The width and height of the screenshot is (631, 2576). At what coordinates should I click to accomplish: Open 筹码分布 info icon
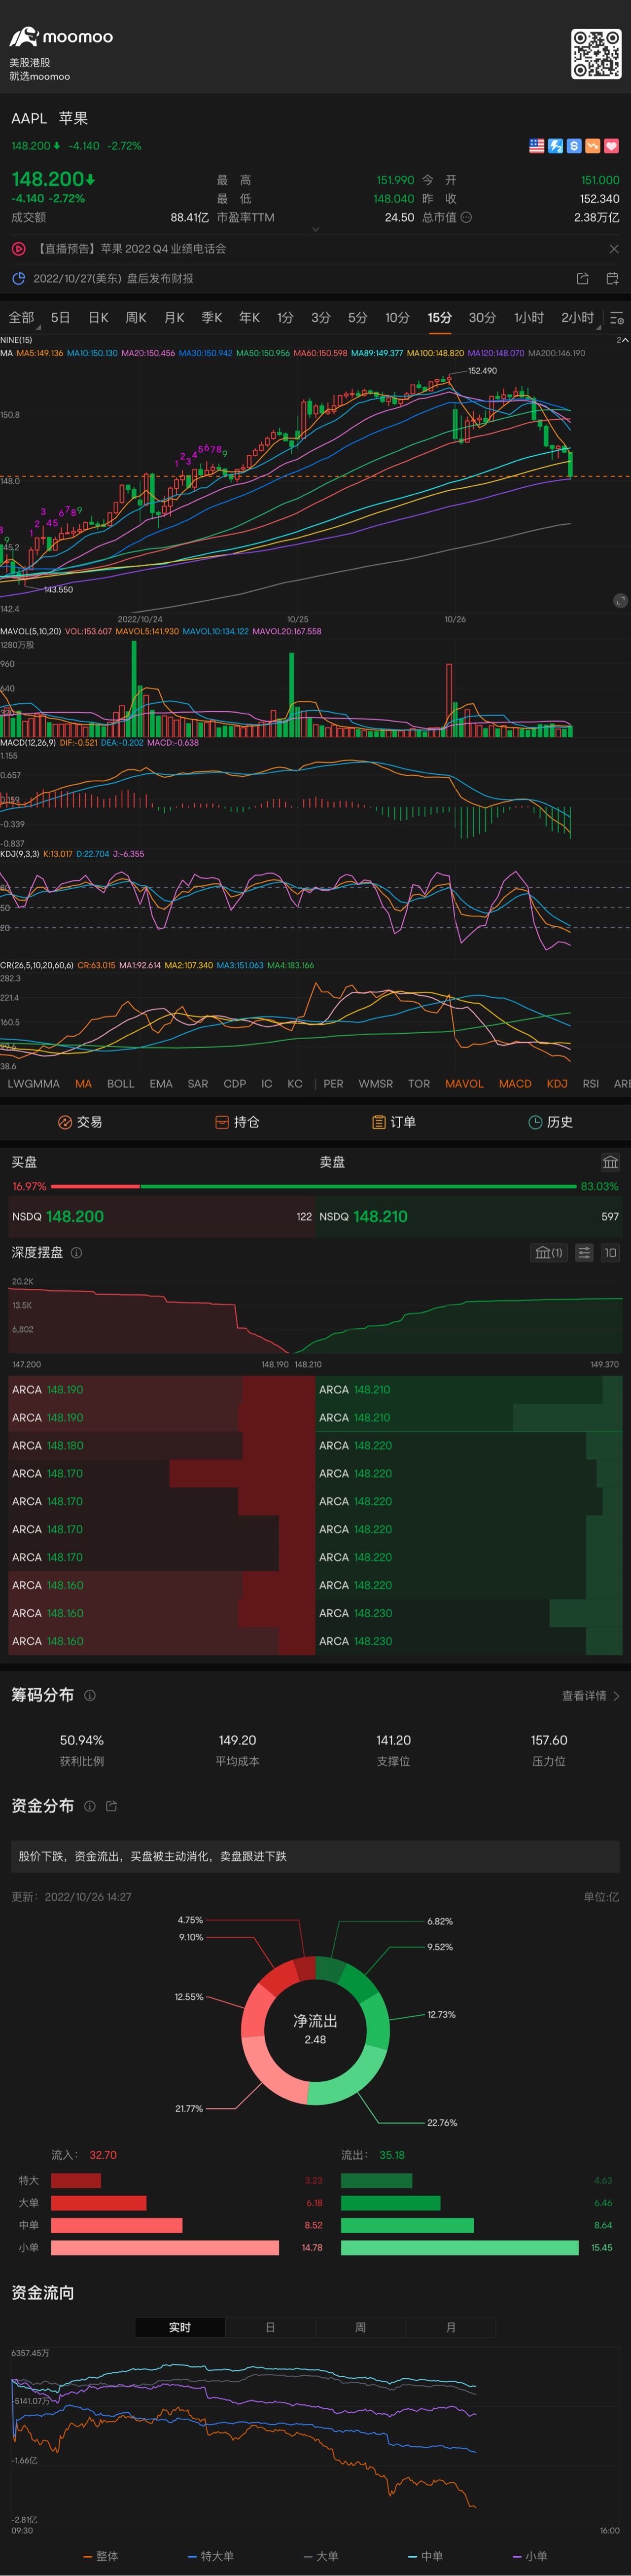[x=90, y=1696]
